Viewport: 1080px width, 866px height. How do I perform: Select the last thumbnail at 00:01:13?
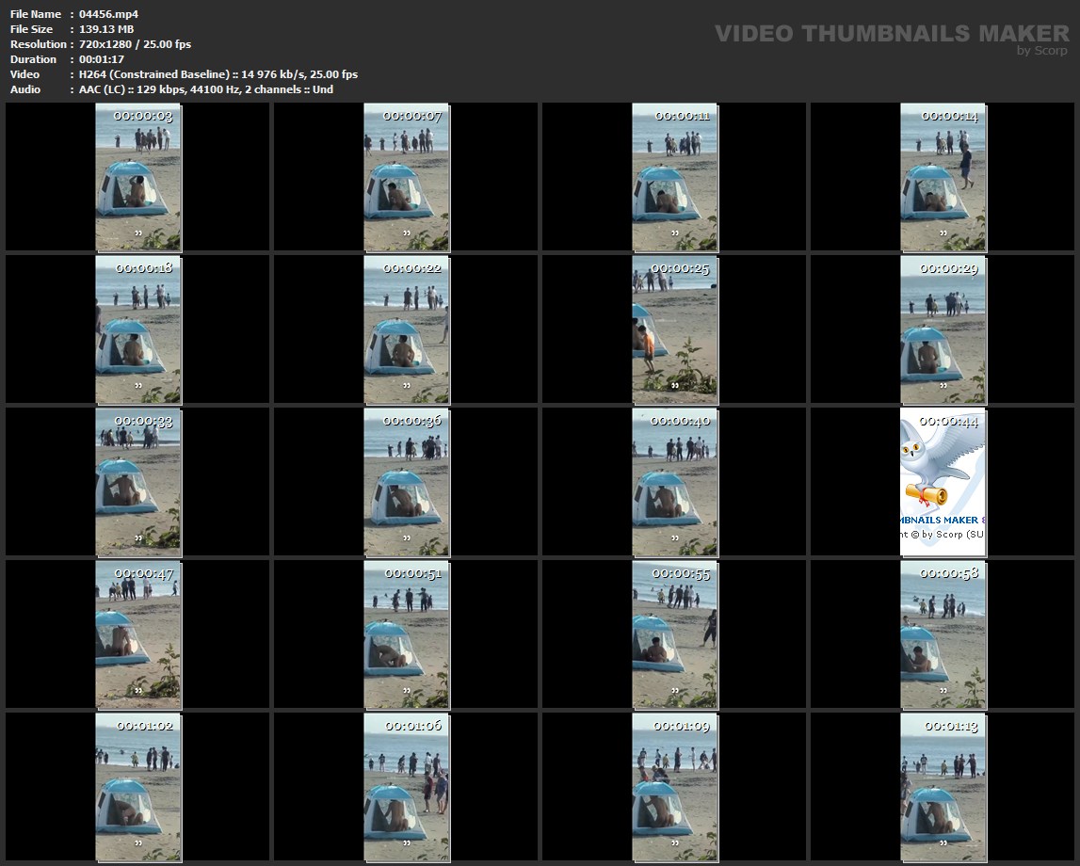point(943,787)
